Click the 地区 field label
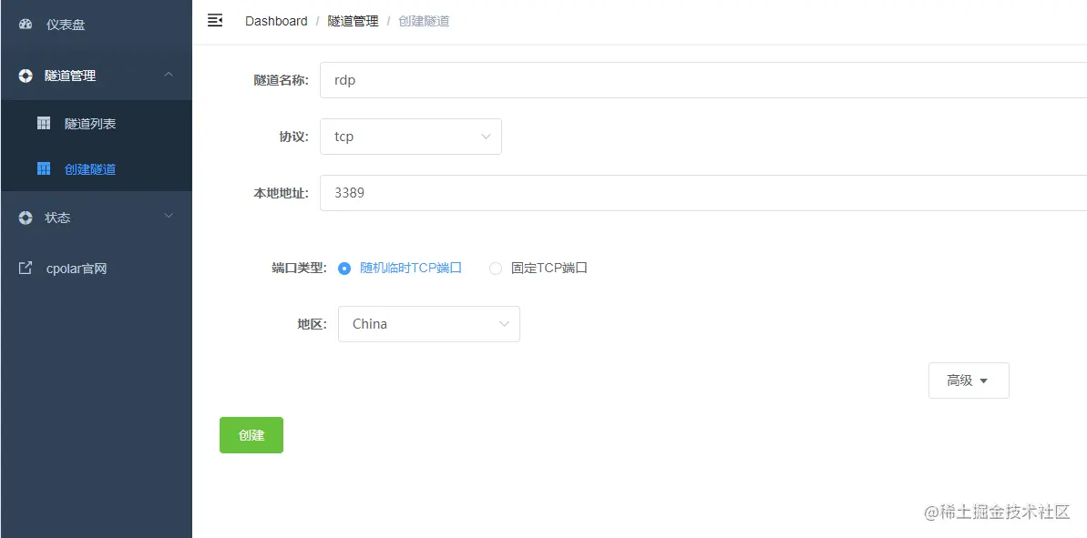This screenshot has height=538, width=1087. [x=312, y=324]
